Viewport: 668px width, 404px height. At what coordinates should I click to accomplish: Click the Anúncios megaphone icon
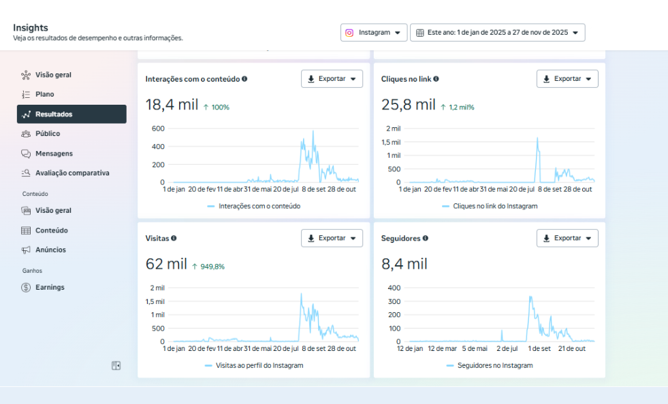[x=26, y=250]
